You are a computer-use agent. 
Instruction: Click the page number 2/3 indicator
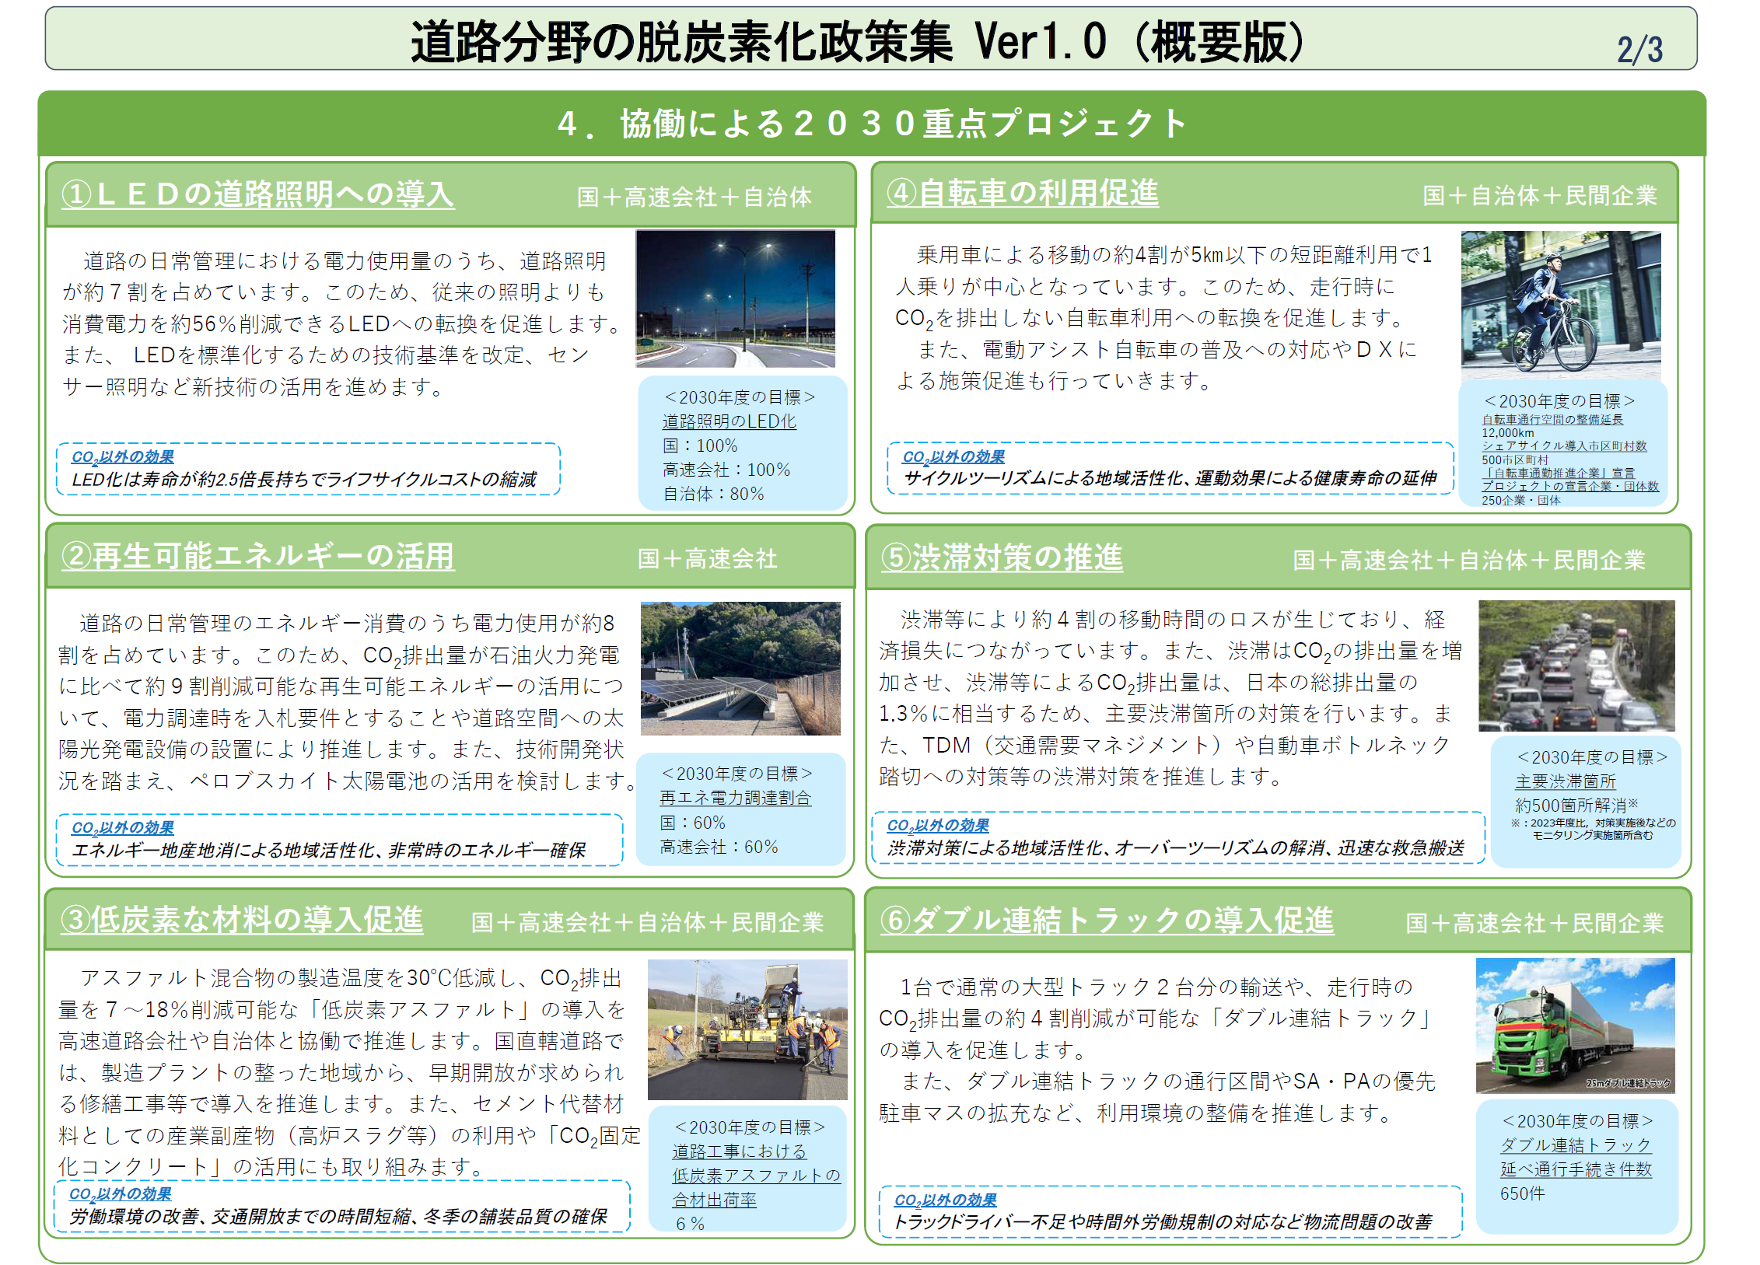tap(1639, 50)
